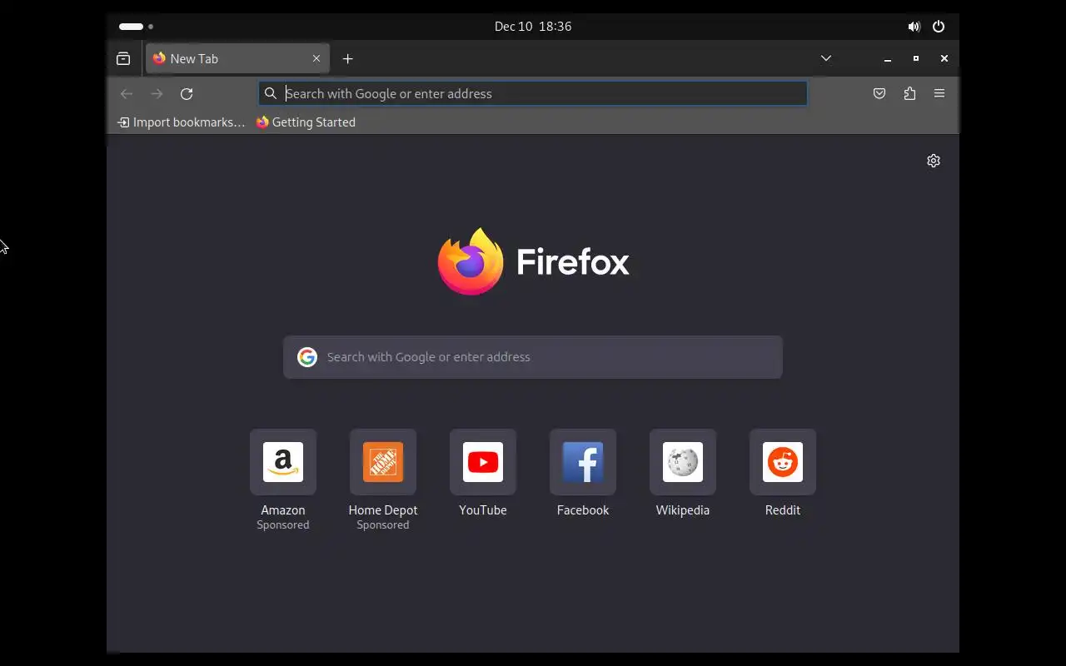Open the recent browsing Firefox View icon
The image size is (1066, 666).
pyautogui.click(x=123, y=58)
